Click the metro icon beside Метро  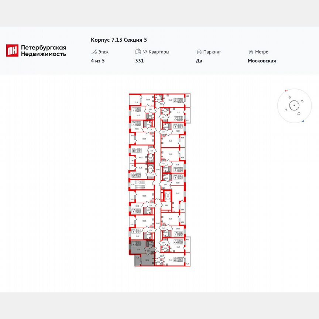[x=251, y=52]
